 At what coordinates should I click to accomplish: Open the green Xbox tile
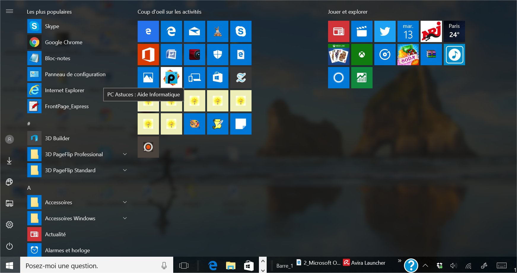(x=362, y=55)
